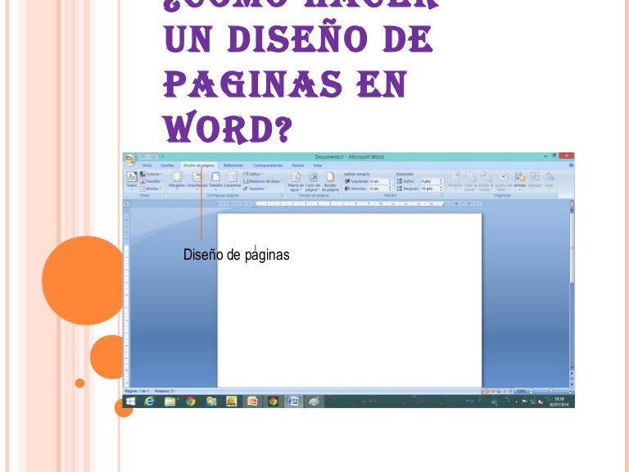This screenshot has width=629, height=472.
Task: Open the Números de línea dropdown
Action: tap(264, 181)
